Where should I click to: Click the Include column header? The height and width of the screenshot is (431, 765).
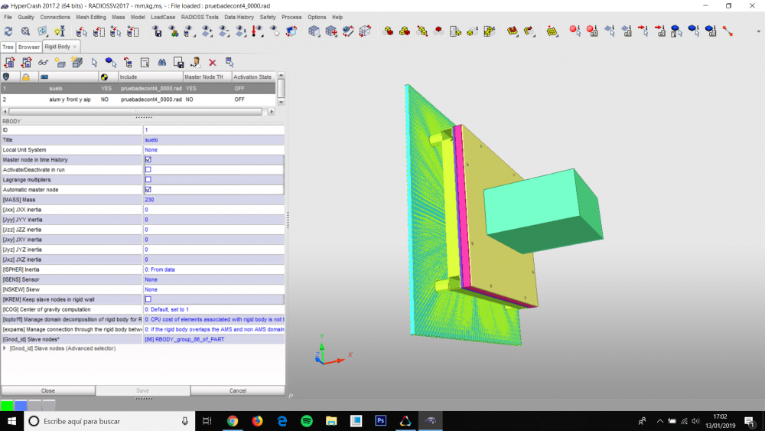150,77
